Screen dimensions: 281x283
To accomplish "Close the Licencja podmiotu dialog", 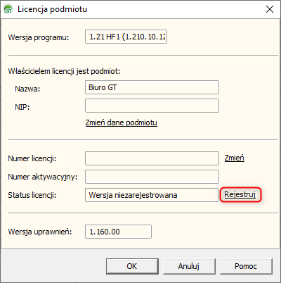I will pos(270,9).
